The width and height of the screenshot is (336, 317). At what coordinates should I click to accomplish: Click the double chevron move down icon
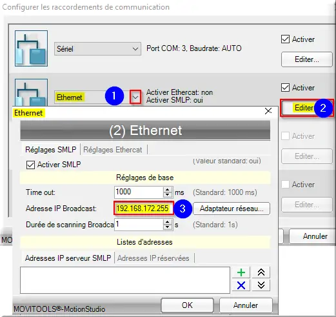(x=261, y=285)
